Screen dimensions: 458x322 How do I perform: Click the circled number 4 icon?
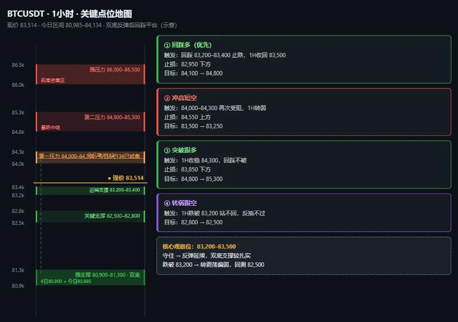click(167, 203)
